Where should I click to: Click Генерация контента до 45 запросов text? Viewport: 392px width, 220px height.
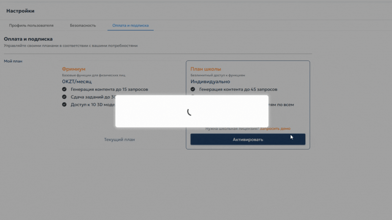[x=238, y=89]
